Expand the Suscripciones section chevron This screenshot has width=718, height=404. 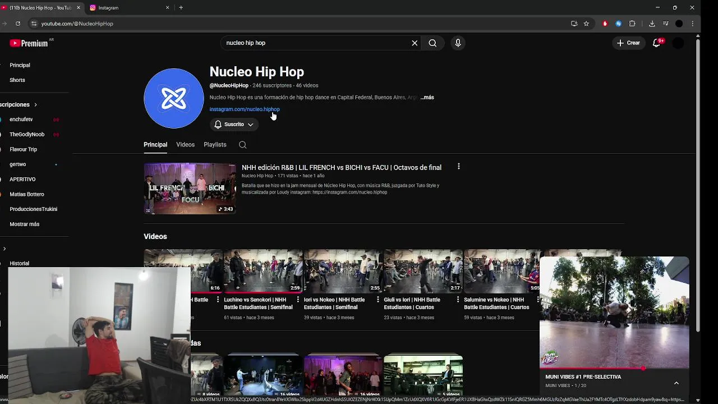point(35,105)
